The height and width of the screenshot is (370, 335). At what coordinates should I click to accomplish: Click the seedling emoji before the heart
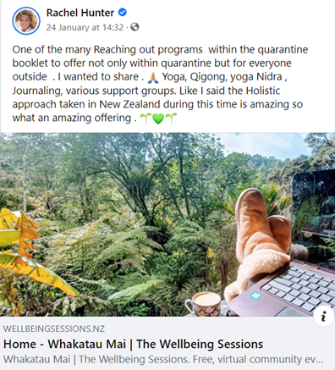coord(146,119)
